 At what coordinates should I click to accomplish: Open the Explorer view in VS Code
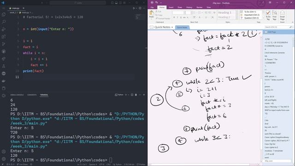click(4, 14)
